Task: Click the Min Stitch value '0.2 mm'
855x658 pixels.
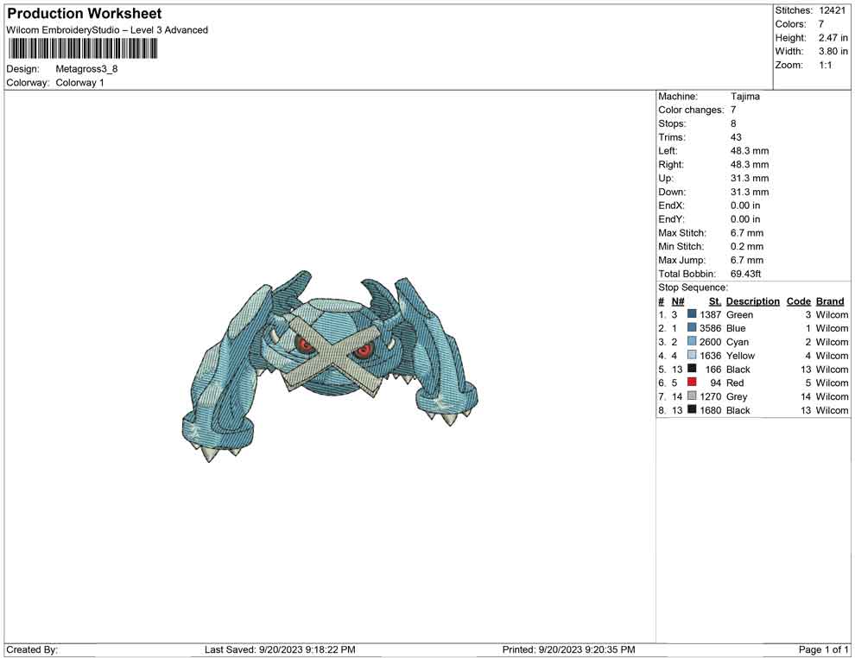Action: (747, 246)
